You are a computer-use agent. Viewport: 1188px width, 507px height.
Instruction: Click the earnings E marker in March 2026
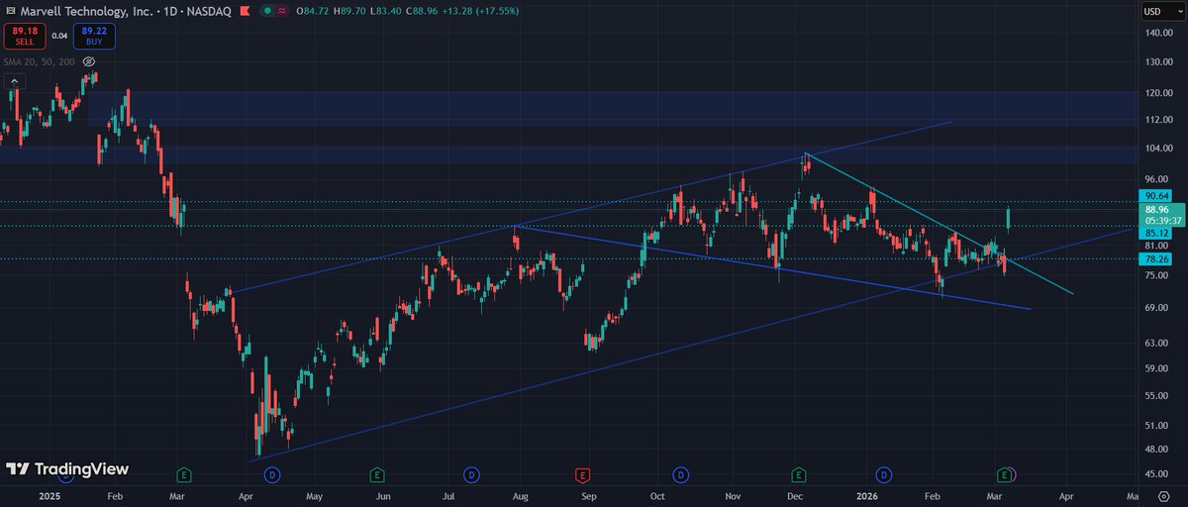point(1005,475)
